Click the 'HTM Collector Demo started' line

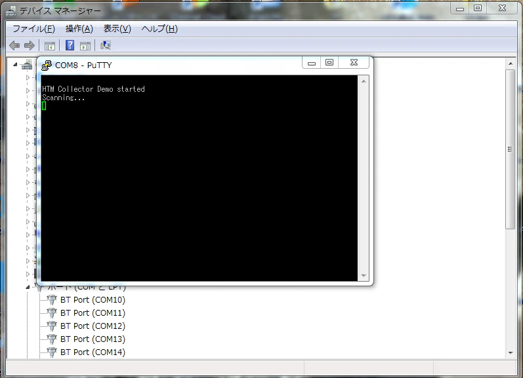[93, 89]
